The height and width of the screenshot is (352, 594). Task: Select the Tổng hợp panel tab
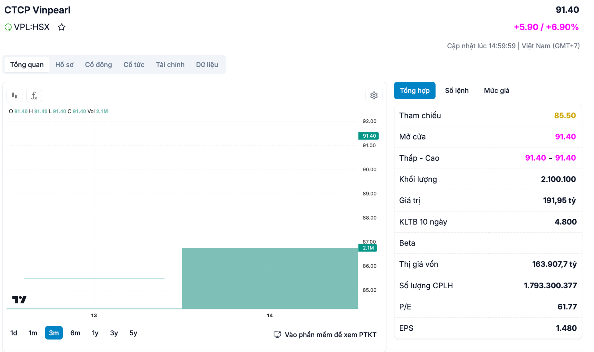tap(415, 91)
